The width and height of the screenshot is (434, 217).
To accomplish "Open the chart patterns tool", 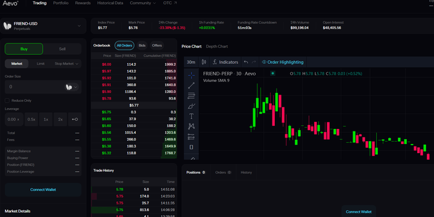I will coord(191,127).
